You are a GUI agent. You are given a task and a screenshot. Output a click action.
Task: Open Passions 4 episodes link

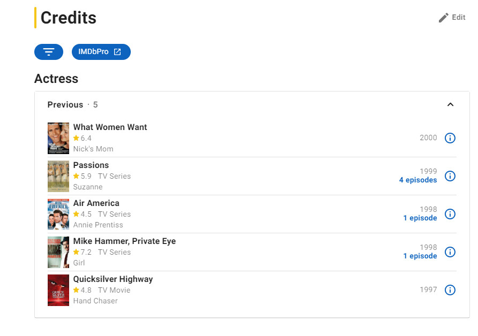418,180
